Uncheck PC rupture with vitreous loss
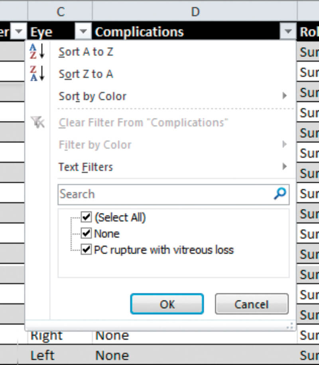The width and height of the screenshot is (319, 365). [87, 250]
